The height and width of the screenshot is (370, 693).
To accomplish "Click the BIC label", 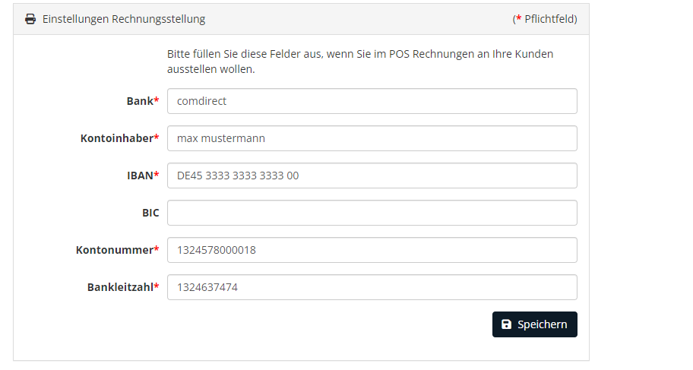I will point(150,213).
